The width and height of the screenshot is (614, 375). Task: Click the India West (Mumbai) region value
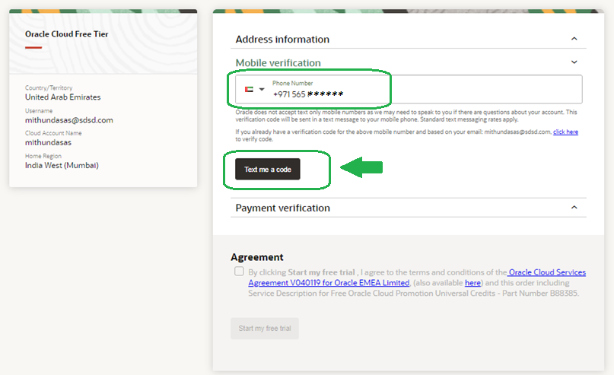coord(62,165)
